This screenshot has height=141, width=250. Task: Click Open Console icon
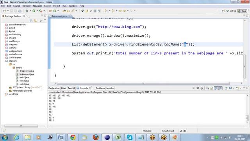pyautogui.click(x=237, y=88)
